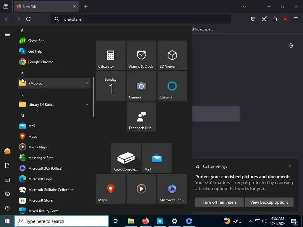Open Settings gear in Start sidebar

click(7, 194)
